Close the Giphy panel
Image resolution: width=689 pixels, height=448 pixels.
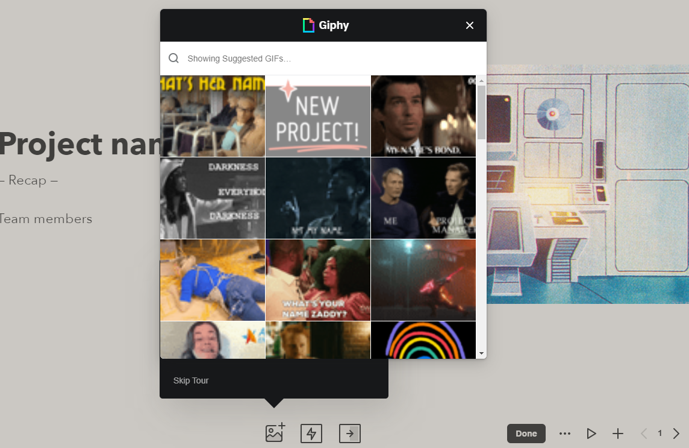(x=470, y=25)
